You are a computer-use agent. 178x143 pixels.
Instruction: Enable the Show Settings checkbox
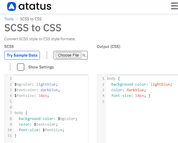tap(21, 67)
